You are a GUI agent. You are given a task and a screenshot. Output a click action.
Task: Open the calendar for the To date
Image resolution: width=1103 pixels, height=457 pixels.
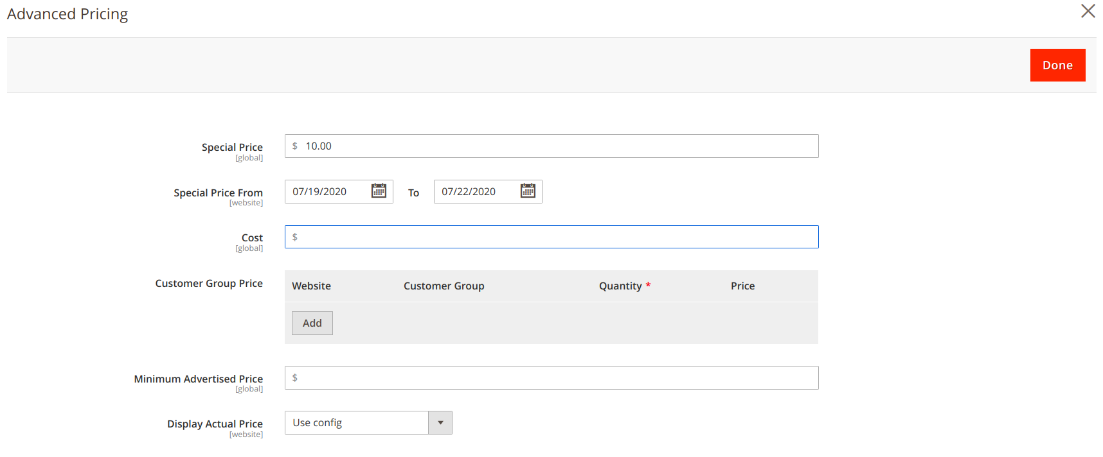[528, 191]
